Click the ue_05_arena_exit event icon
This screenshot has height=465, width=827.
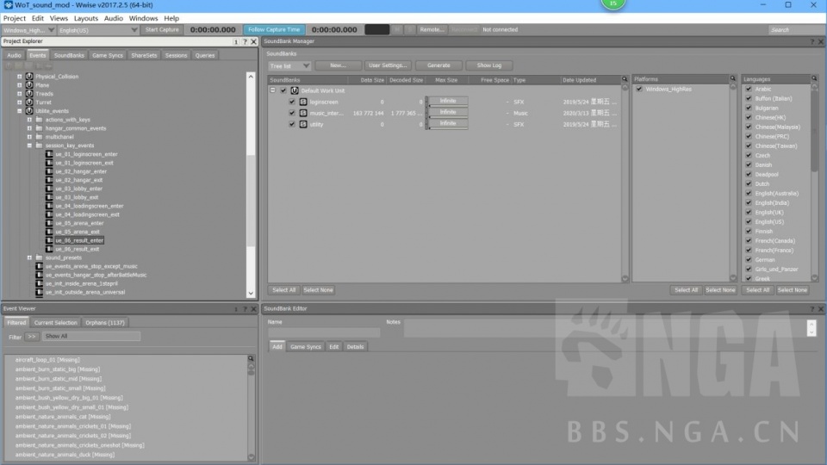49,232
